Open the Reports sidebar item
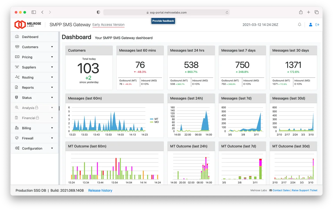Viewport: 333px width, 210px height. [x=34, y=88]
